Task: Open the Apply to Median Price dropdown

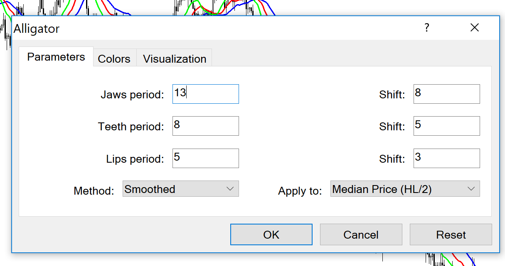Action: point(405,189)
